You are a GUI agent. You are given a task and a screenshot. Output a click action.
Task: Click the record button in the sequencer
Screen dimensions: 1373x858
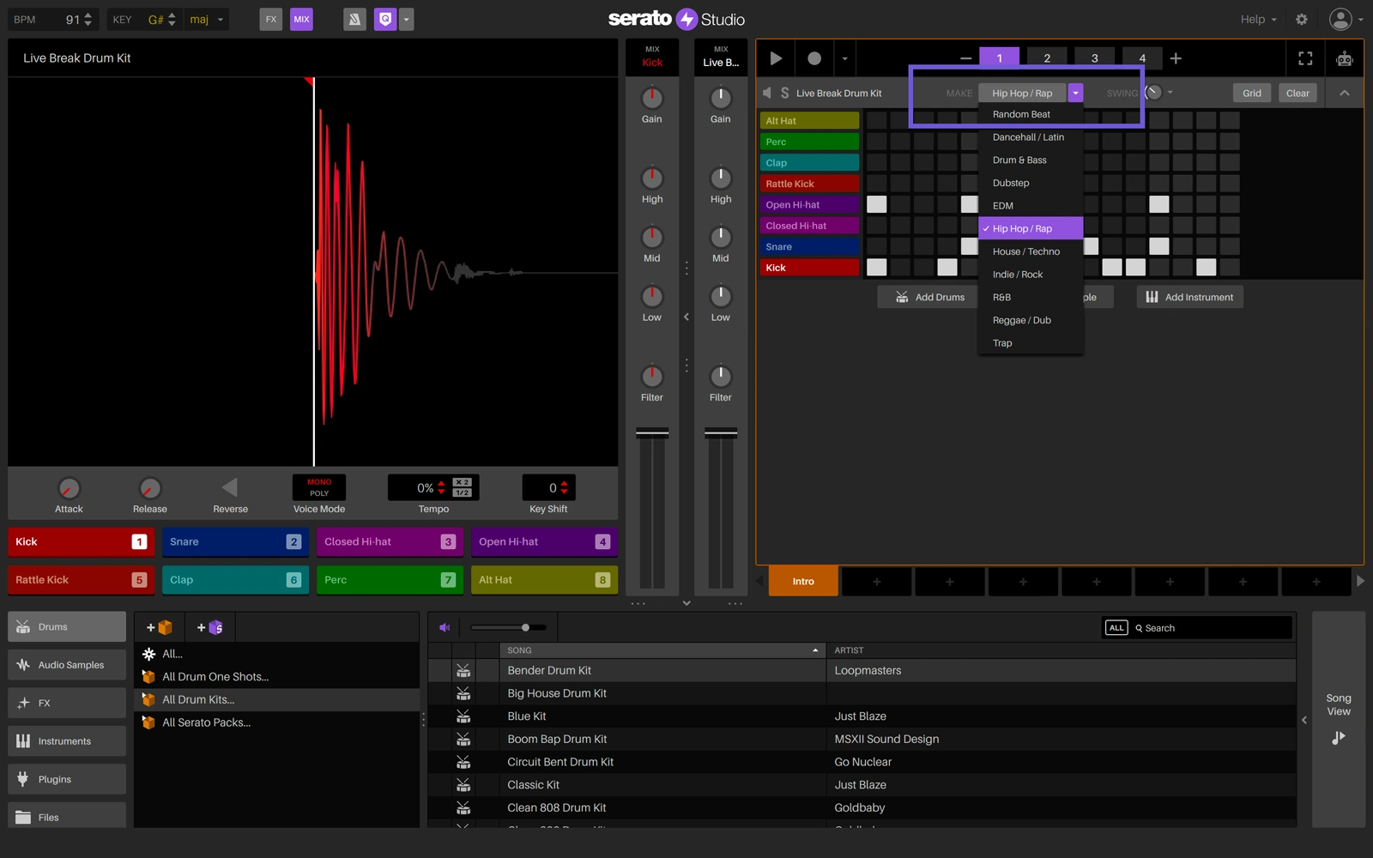coord(814,58)
